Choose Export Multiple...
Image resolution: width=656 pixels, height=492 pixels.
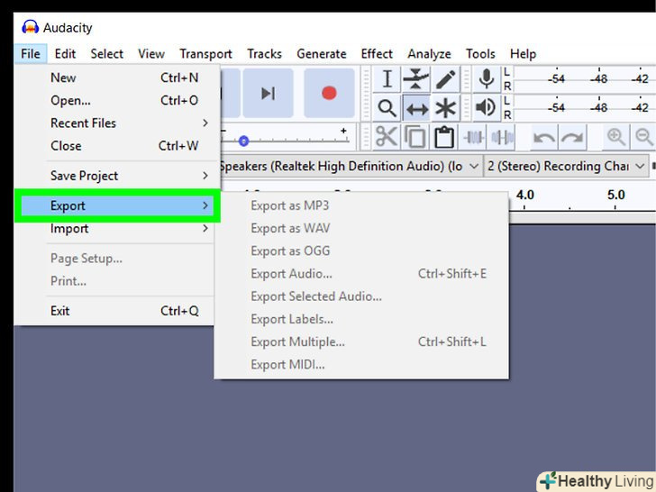[361, 342]
